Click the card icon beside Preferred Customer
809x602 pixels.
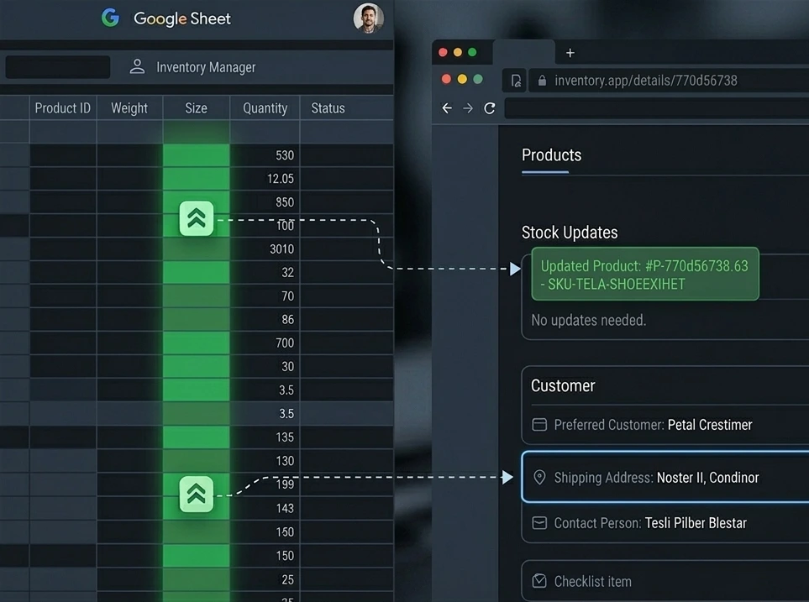[539, 425]
